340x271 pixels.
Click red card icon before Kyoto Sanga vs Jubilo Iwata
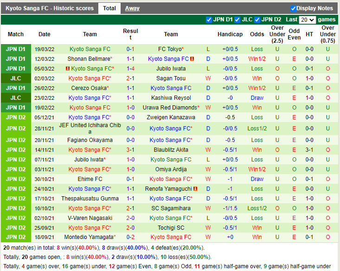(x=68, y=69)
